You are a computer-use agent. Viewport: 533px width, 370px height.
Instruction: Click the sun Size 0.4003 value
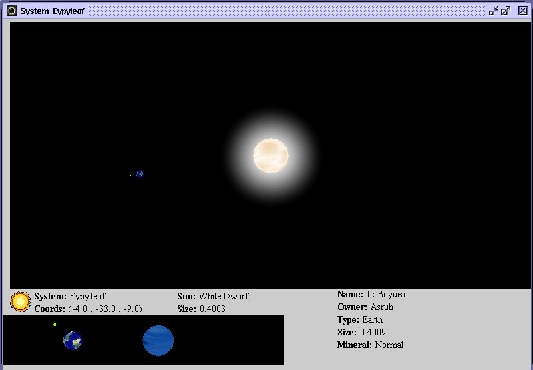point(212,309)
